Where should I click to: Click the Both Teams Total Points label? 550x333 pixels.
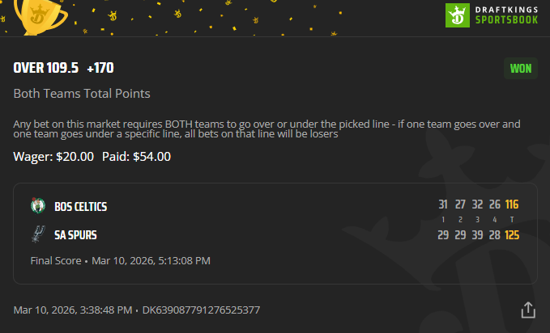coord(82,94)
